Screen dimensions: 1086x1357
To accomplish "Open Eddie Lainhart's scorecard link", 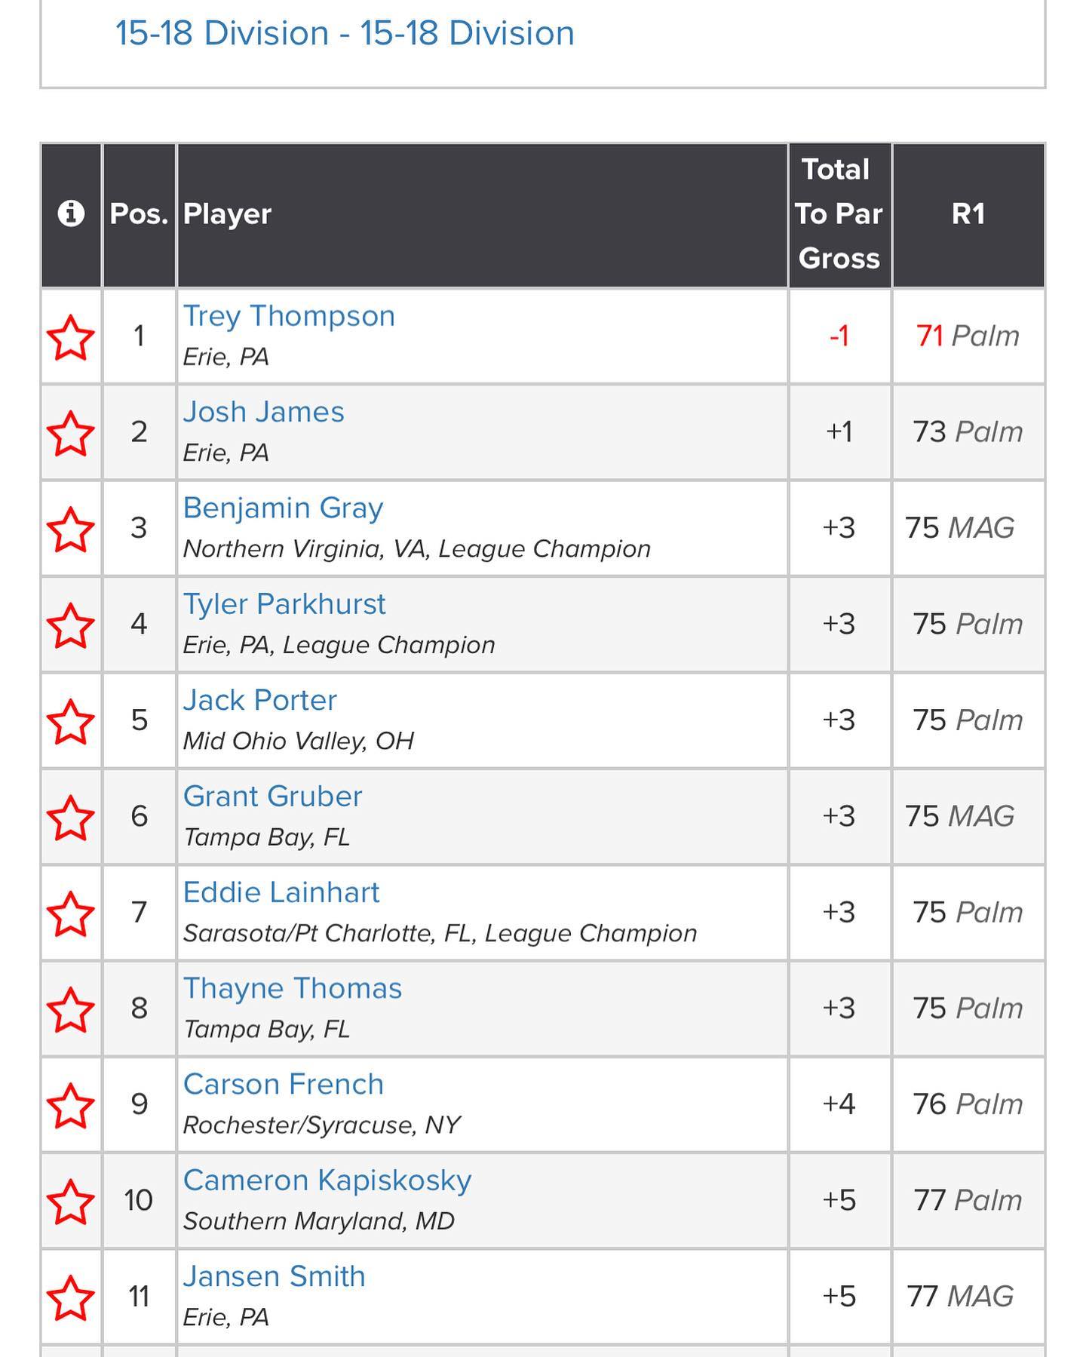I will (281, 892).
